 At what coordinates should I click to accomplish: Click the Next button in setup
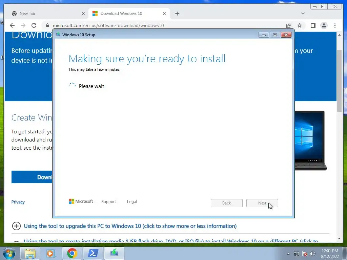point(262,203)
